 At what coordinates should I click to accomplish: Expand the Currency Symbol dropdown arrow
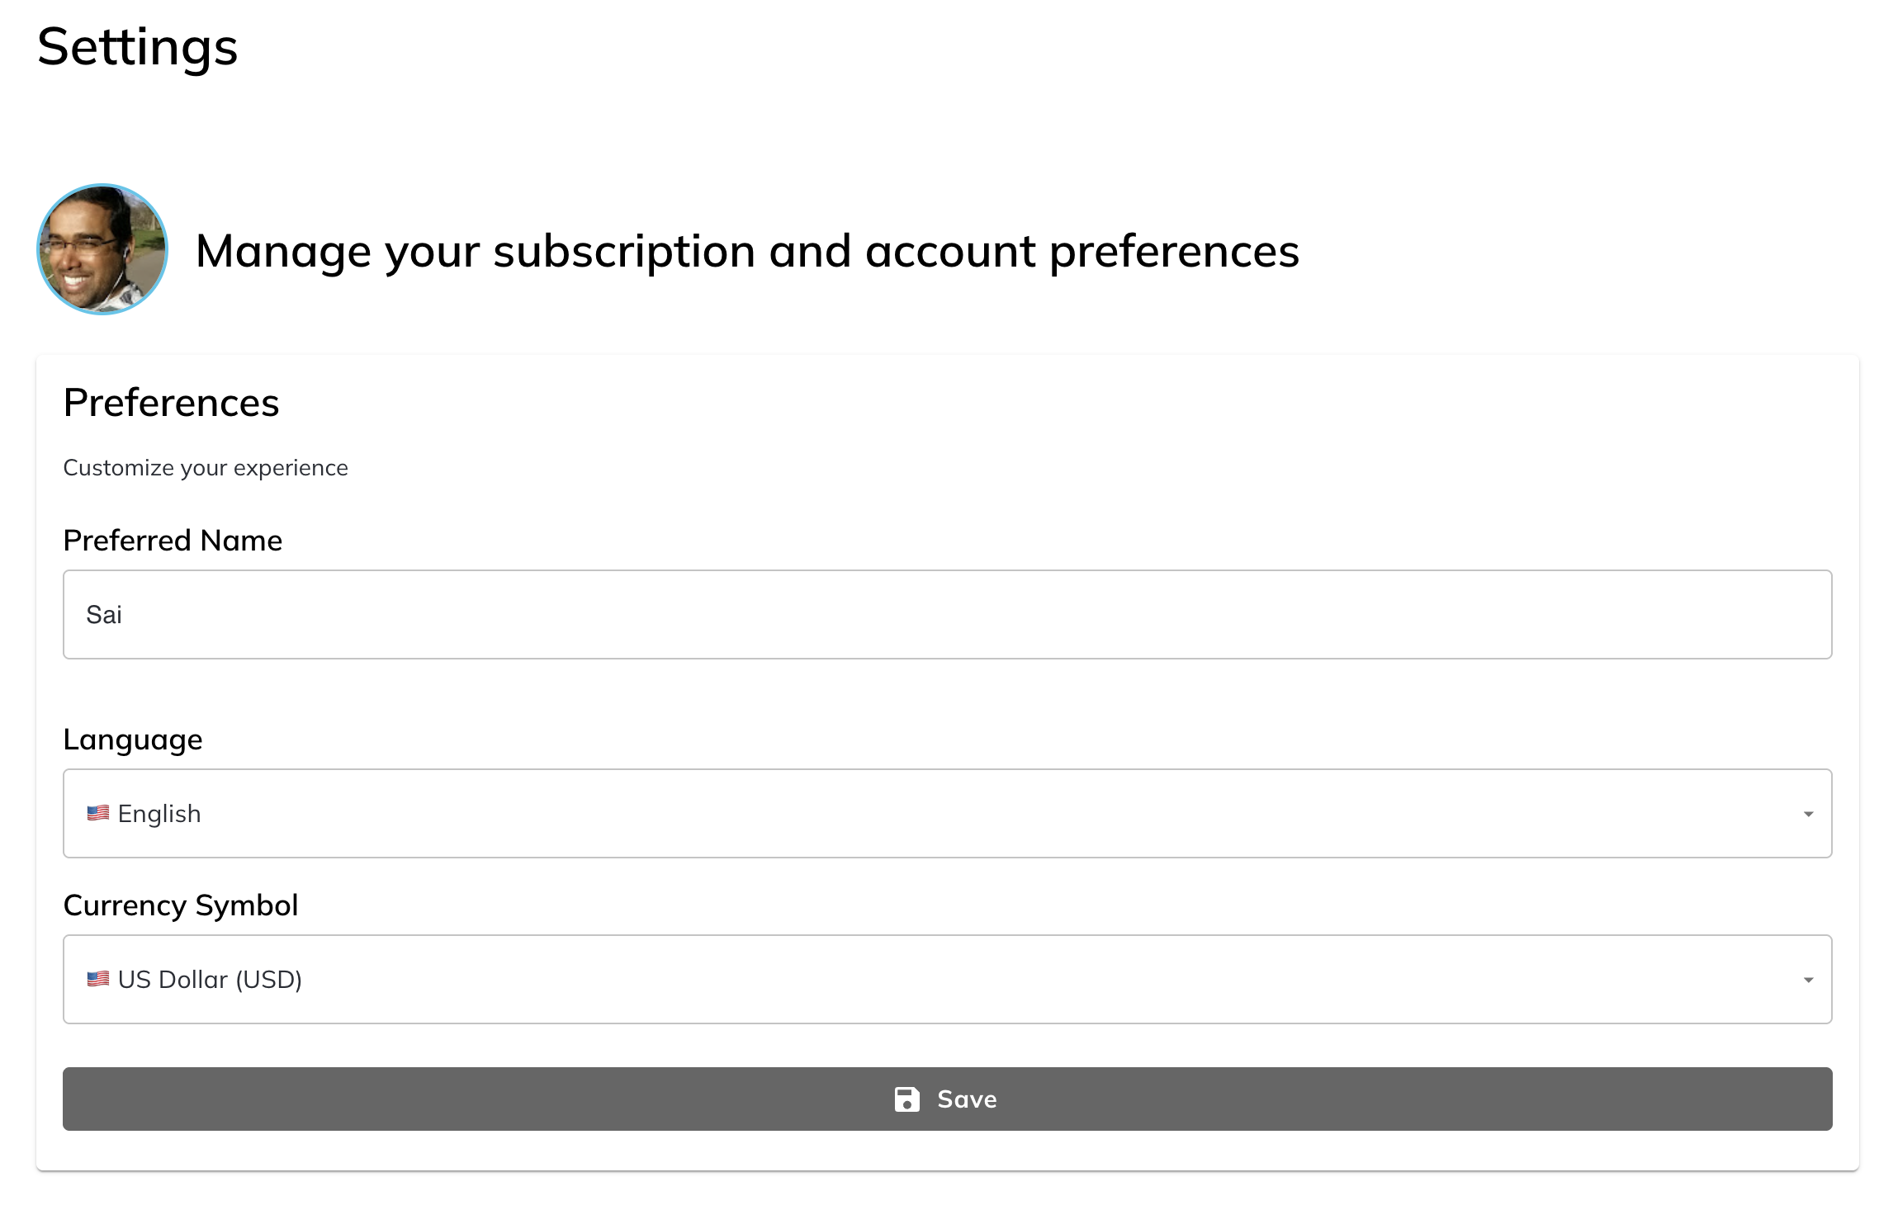point(1808,981)
